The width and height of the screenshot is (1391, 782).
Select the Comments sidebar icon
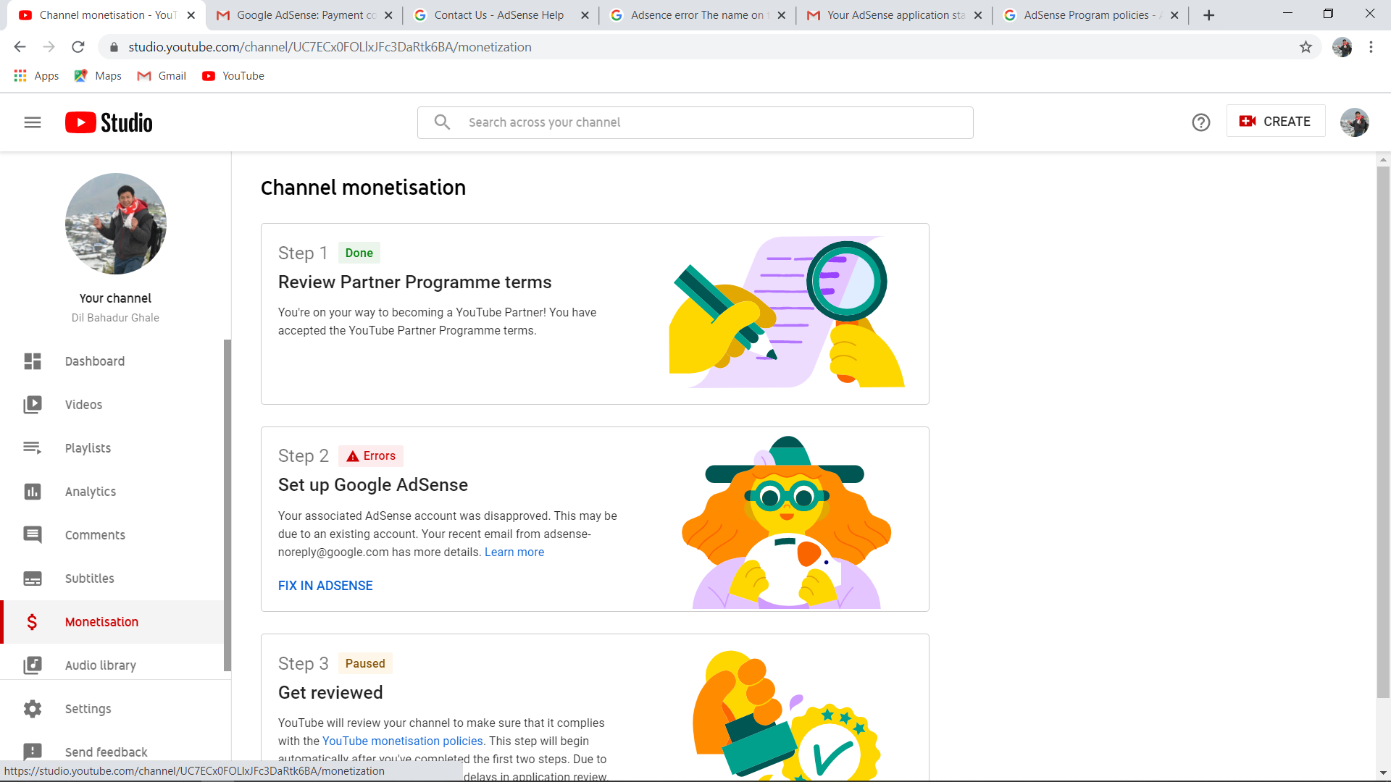(33, 535)
